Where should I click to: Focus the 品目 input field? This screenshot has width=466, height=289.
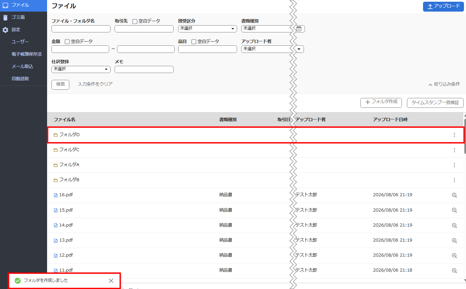pos(207,49)
